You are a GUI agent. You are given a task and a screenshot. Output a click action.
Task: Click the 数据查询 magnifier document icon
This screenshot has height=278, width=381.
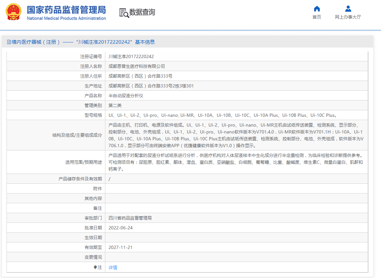coord(124,13)
